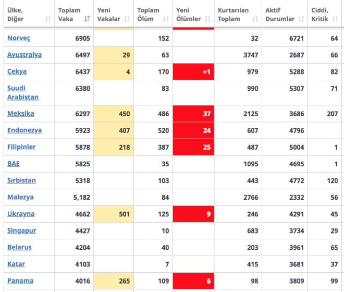
Task: Open the Ukrayna country link
Action: [21, 214]
